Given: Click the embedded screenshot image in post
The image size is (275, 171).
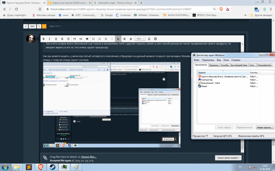Looking at the screenshot, I should pyautogui.click(x=112, y=105).
